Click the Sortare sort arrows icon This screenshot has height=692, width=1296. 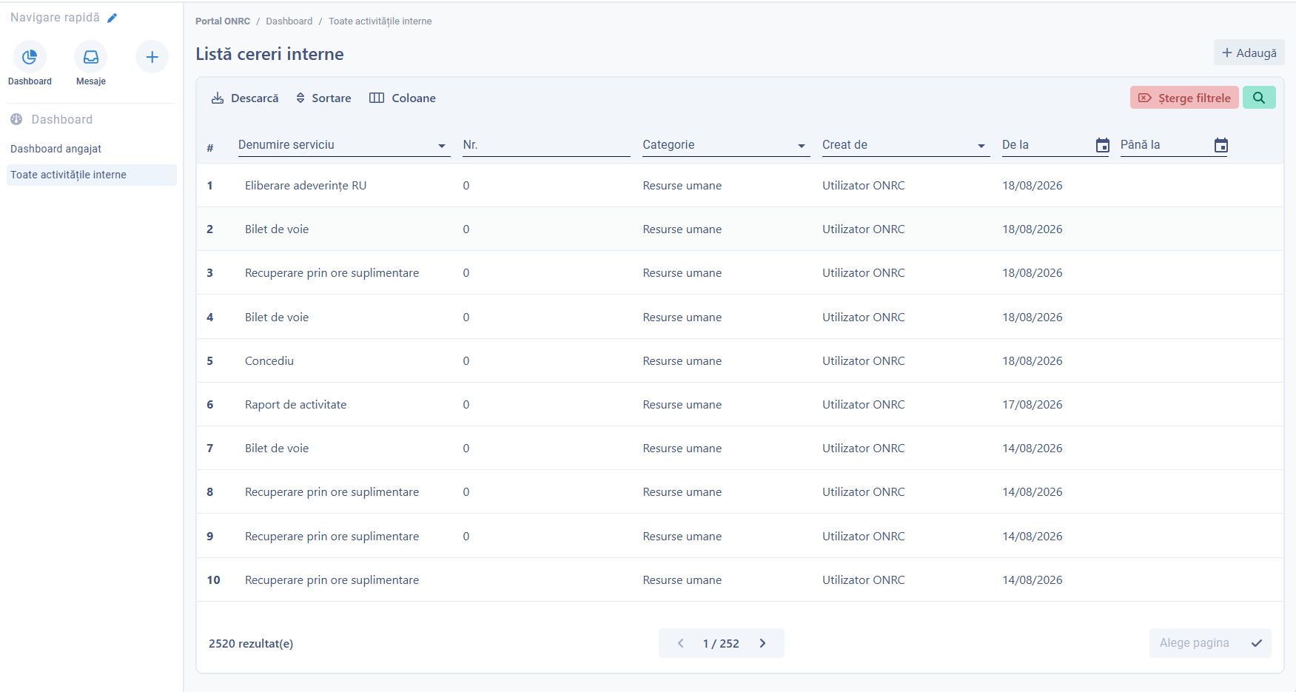[x=301, y=98]
